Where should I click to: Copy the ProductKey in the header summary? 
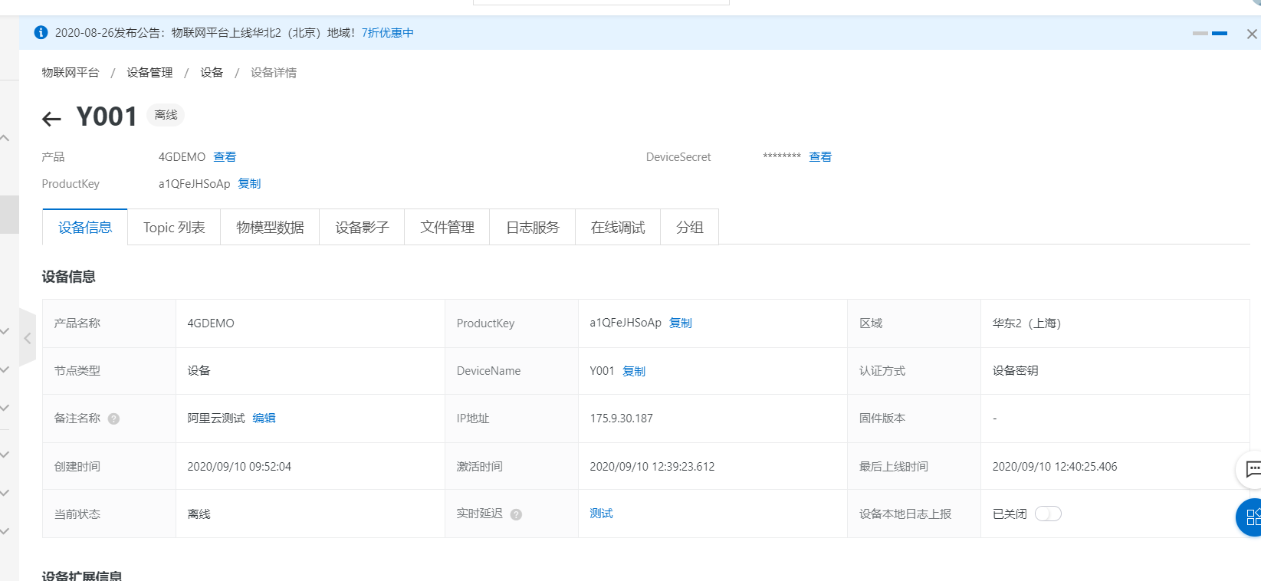tap(249, 184)
